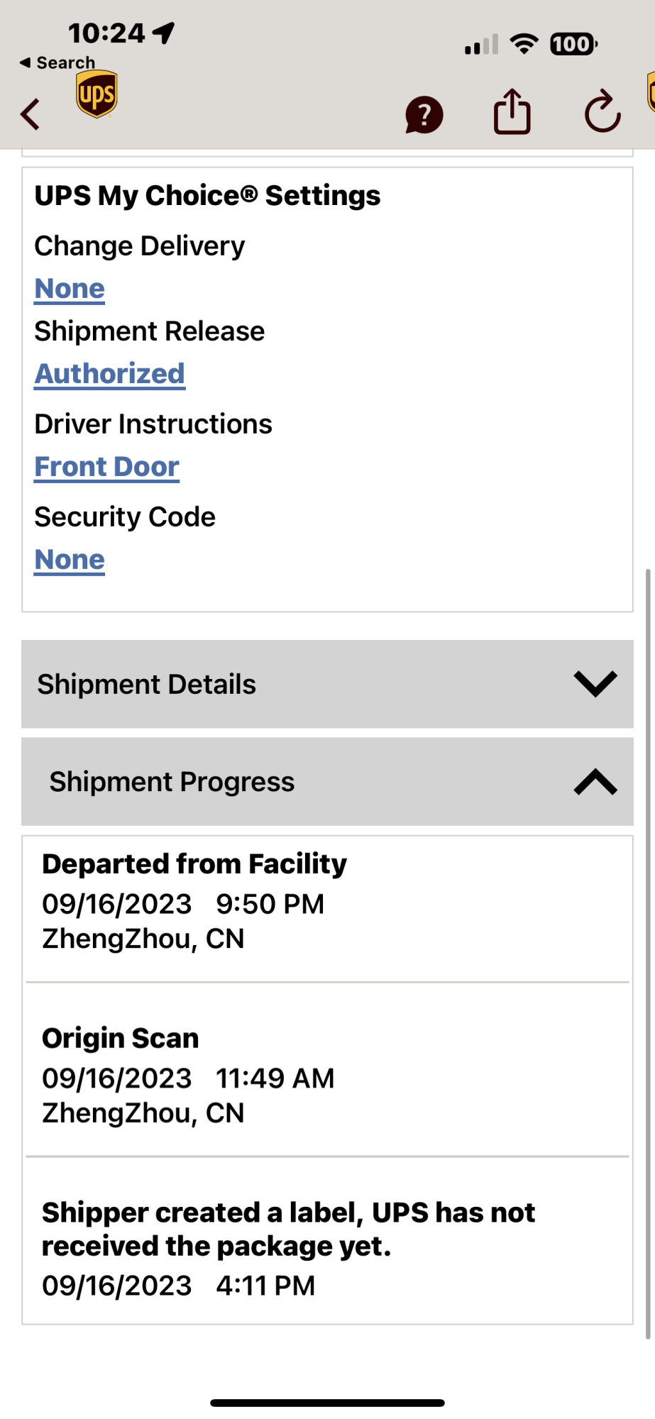
Task: Click the page scrollbar on right
Action: click(x=648, y=951)
